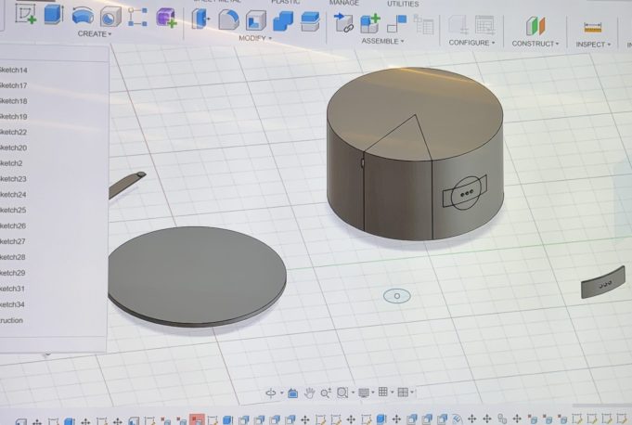
Task: Select the Create Sketch tool
Action: pos(25,15)
